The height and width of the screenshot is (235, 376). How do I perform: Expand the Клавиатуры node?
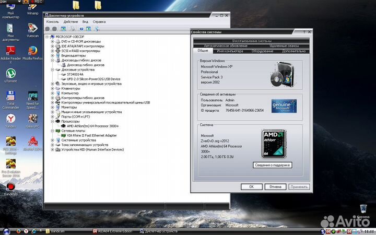pyautogui.click(x=52, y=88)
